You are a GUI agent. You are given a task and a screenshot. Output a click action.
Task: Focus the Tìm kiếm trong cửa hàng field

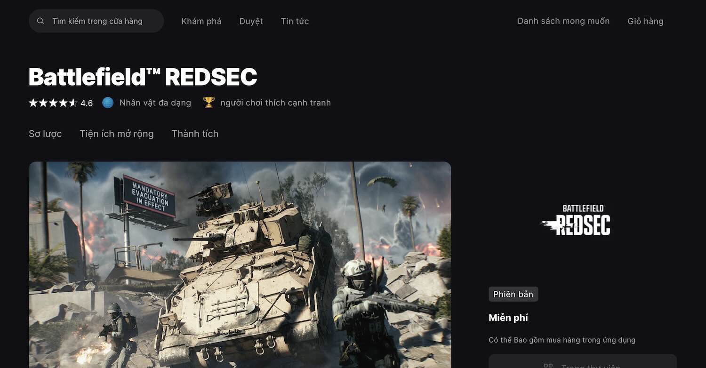(x=96, y=21)
